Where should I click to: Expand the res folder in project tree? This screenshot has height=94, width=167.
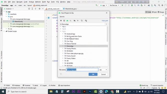(6, 29)
